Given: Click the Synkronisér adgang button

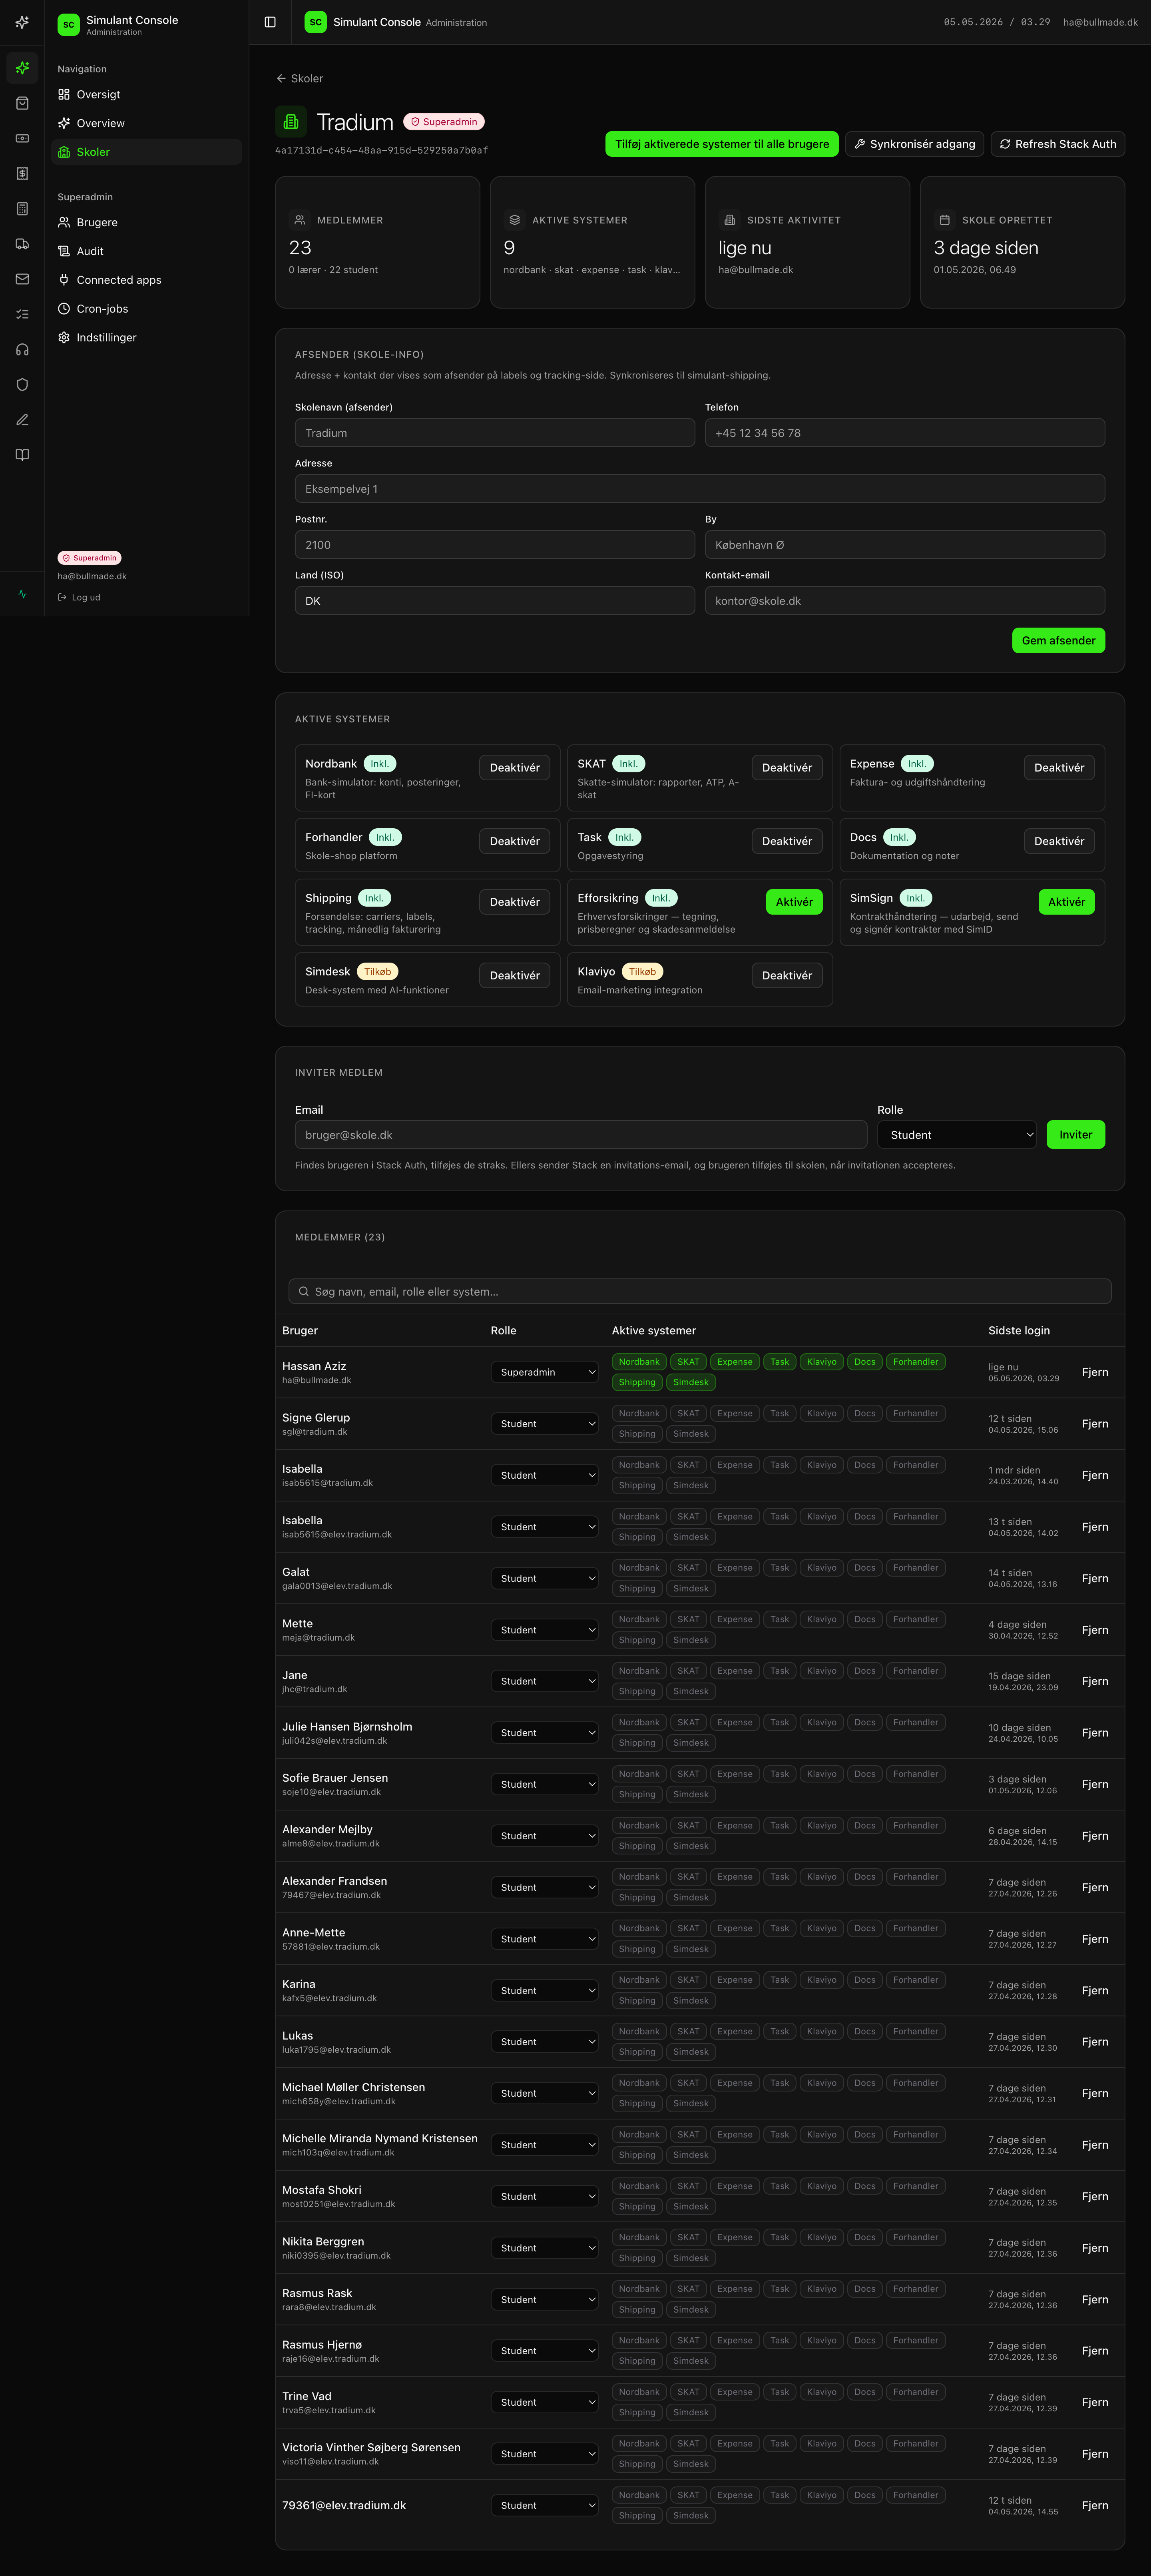Looking at the screenshot, I should tap(914, 144).
